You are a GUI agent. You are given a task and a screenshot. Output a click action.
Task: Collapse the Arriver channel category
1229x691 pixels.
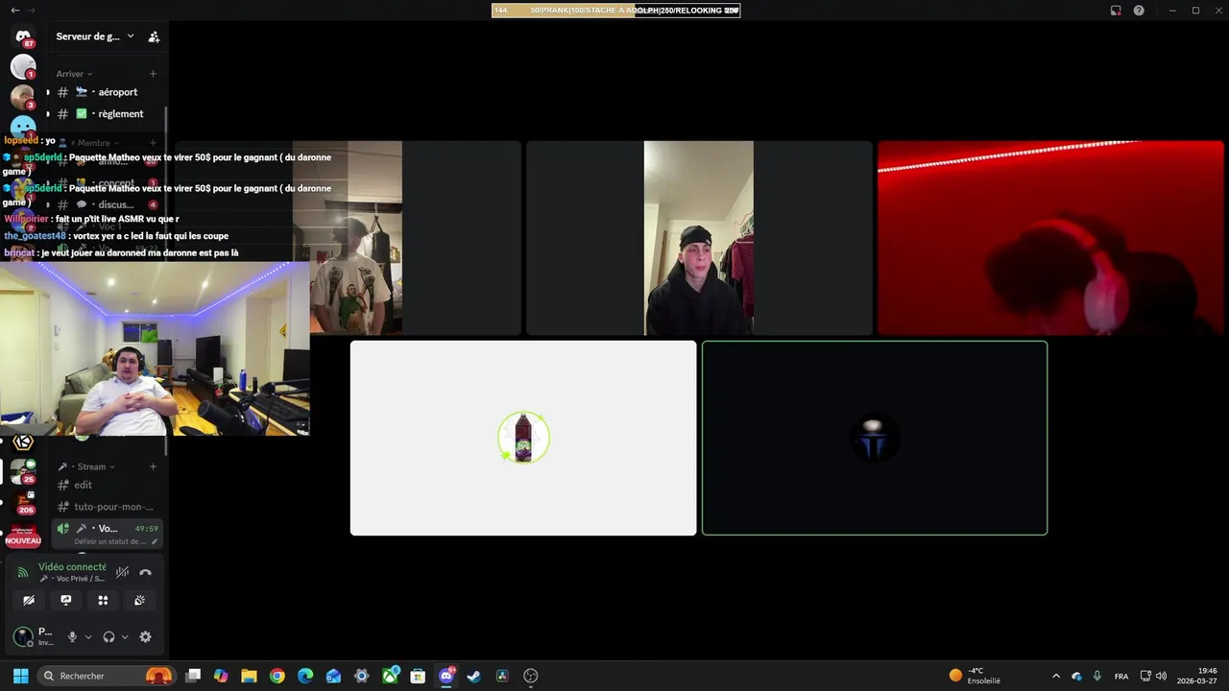pyautogui.click(x=74, y=74)
